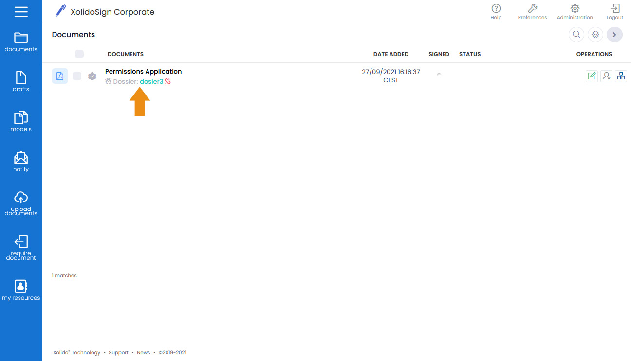Click the OPERATIONS column header
This screenshot has width=631, height=361.
pyautogui.click(x=594, y=54)
